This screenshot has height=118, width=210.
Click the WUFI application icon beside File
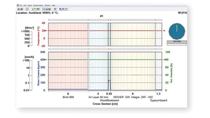point(18,5)
